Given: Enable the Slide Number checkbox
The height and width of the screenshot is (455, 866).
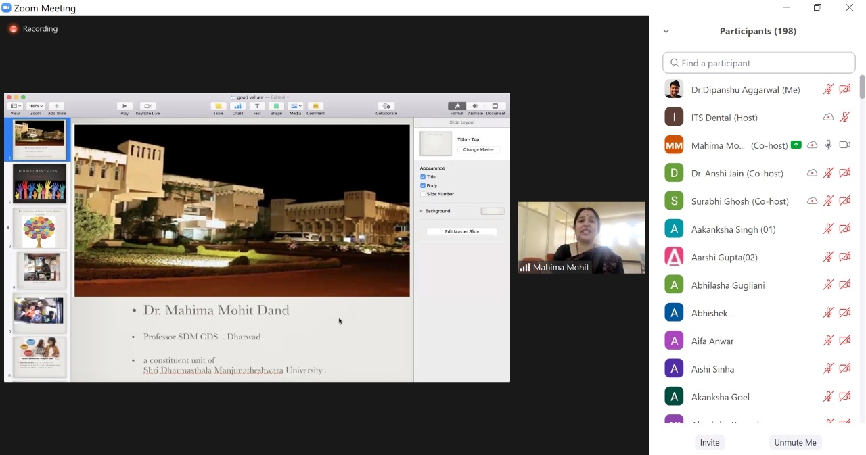Looking at the screenshot, I should tap(423, 194).
